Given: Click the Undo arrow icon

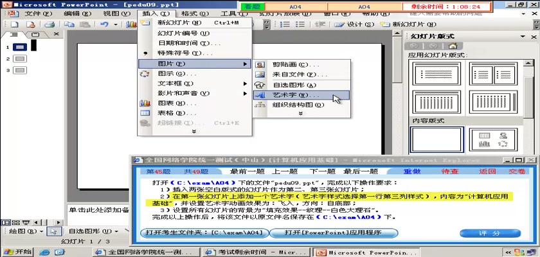Looking at the screenshot, I should point(104,24).
